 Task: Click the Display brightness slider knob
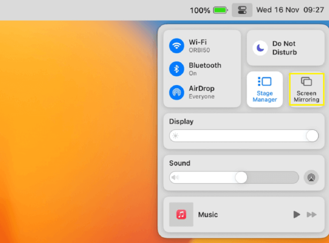tap(312, 136)
